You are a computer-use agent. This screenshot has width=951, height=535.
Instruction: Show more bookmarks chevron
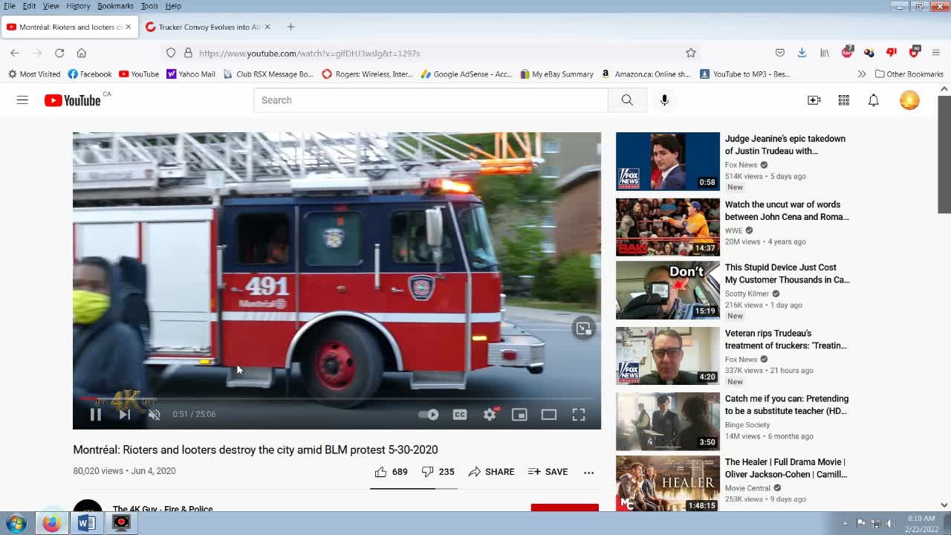pyautogui.click(x=862, y=74)
